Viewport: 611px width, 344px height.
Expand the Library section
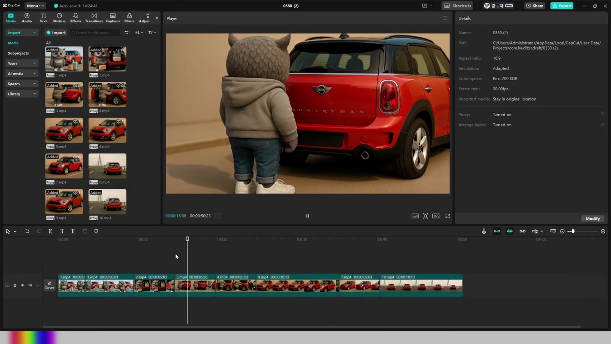(x=21, y=94)
